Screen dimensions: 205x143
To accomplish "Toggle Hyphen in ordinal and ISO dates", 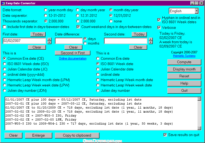I will (159, 20).
